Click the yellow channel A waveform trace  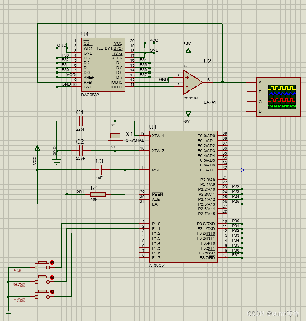click(282, 88)
